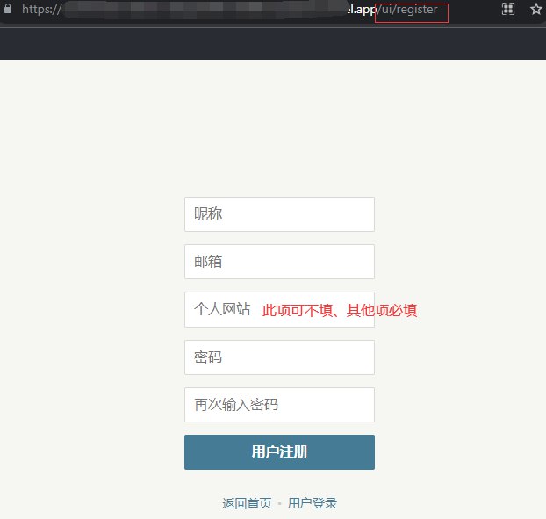Focus the 再次输入密码 confirm password field

click(279, 405)
